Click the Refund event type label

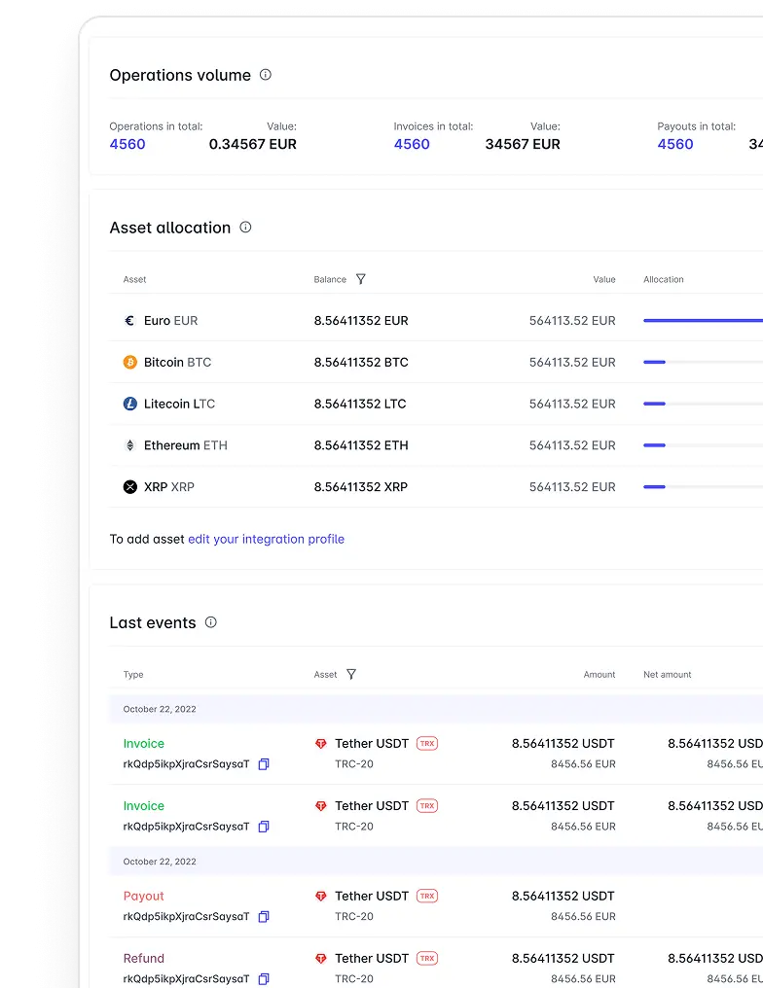tap(144, 958)
